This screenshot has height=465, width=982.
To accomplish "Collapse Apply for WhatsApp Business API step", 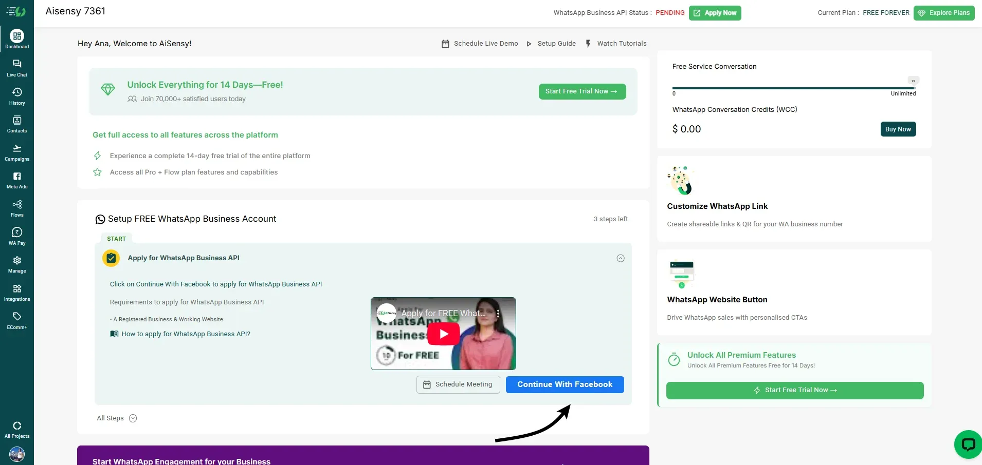I will click(620, 258).
